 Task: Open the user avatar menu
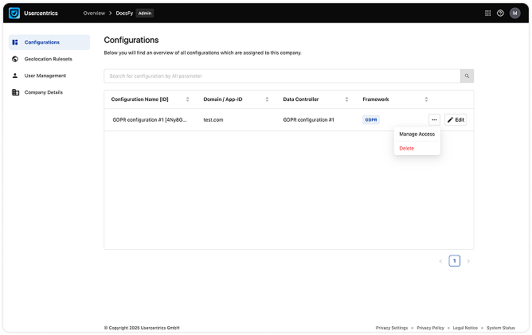coord(514,13)
